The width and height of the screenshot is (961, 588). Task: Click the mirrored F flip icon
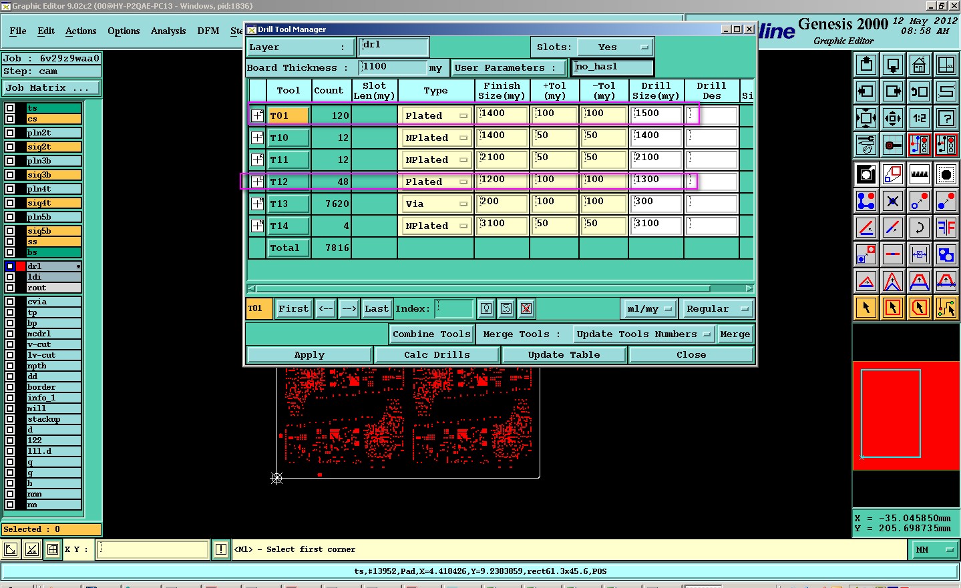(946, 228)
